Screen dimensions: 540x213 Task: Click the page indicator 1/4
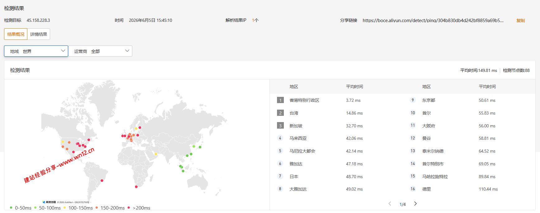point(402,204)
